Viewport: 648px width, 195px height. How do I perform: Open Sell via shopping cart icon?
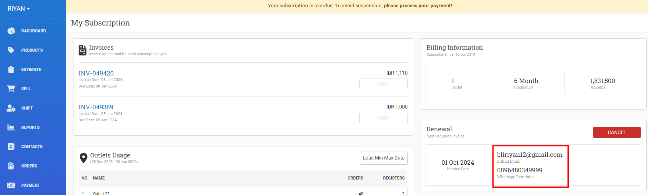pos(11,89)
